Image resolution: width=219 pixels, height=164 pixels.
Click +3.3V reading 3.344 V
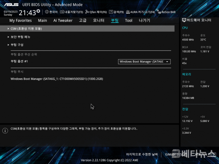[186, 133]
